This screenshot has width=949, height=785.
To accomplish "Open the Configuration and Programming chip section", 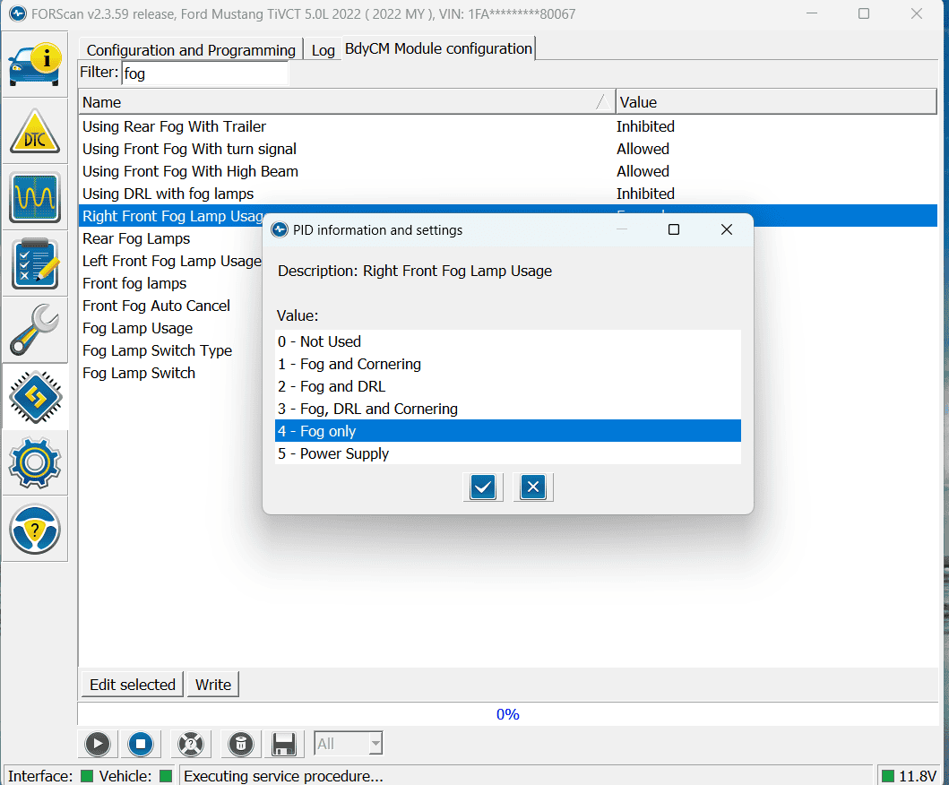I will point(35,397).
